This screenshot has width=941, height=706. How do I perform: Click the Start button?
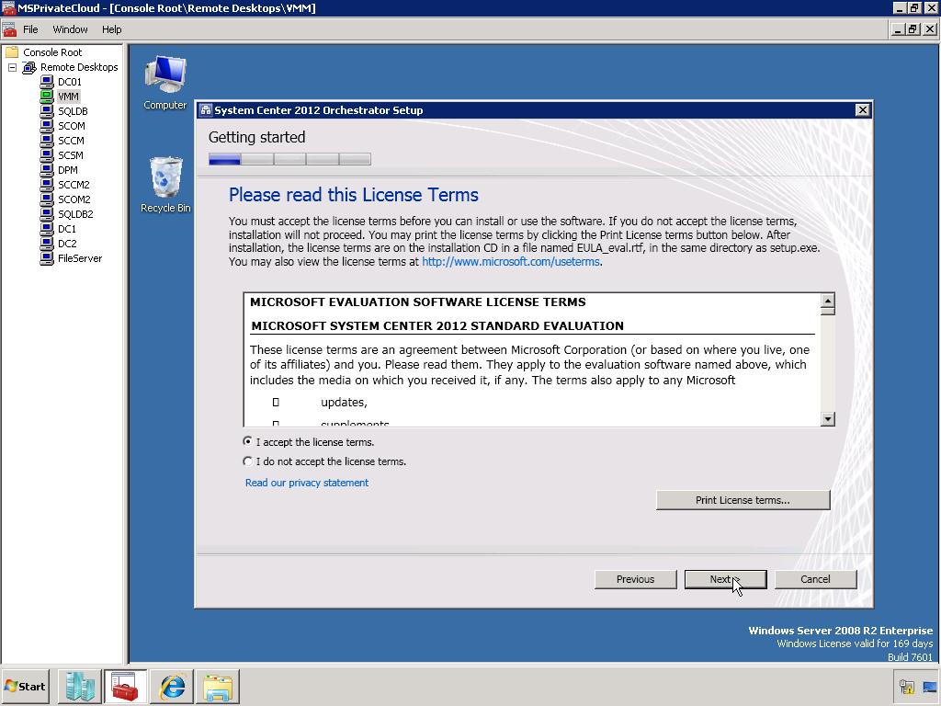tap(25, 686)
